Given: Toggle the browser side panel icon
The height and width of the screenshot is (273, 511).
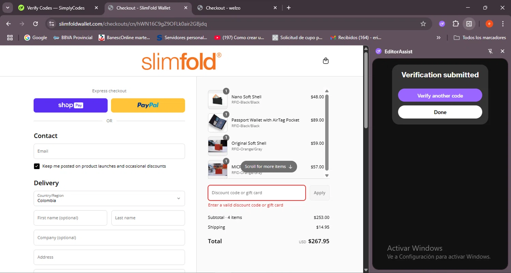Looking at the screenshot, I should [469, 24].
